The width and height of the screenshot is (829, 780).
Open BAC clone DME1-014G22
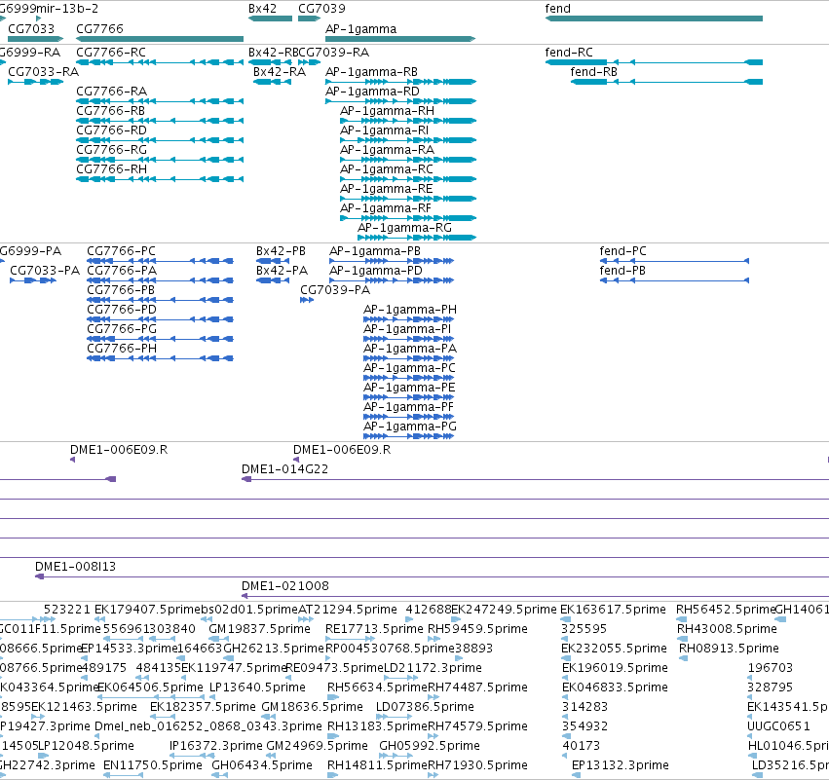coord(285,468)
